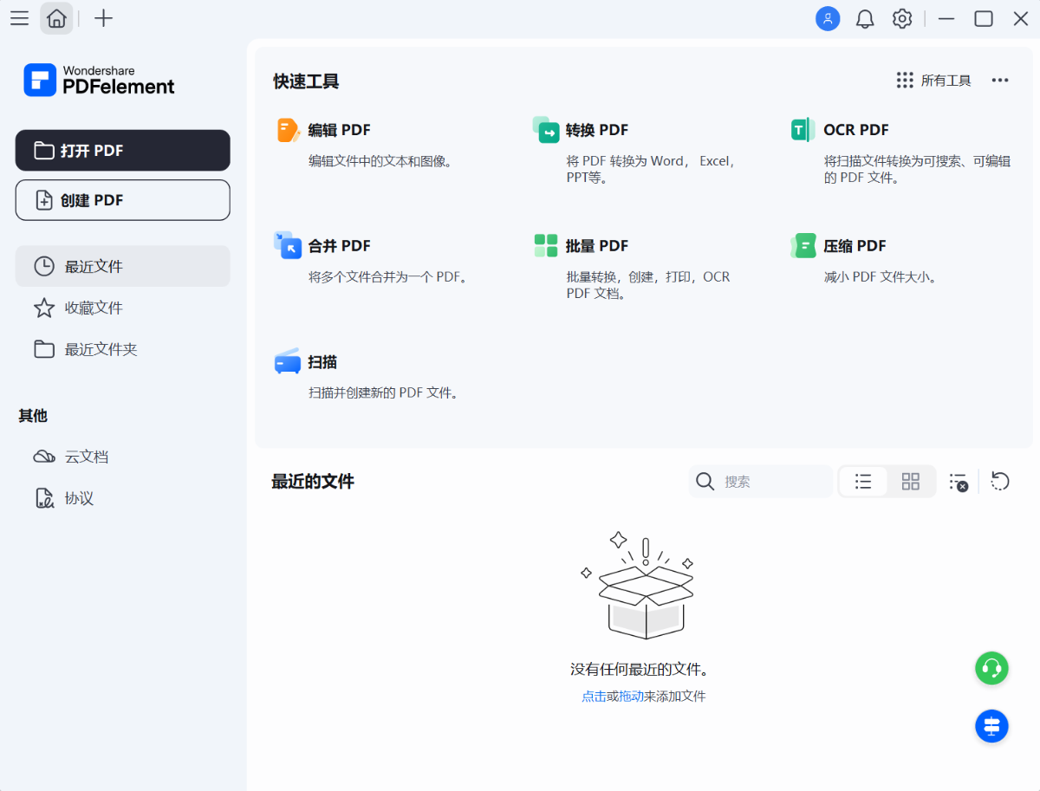Switch recent files to list view
1040x791 pixels.
click(863, 482)
